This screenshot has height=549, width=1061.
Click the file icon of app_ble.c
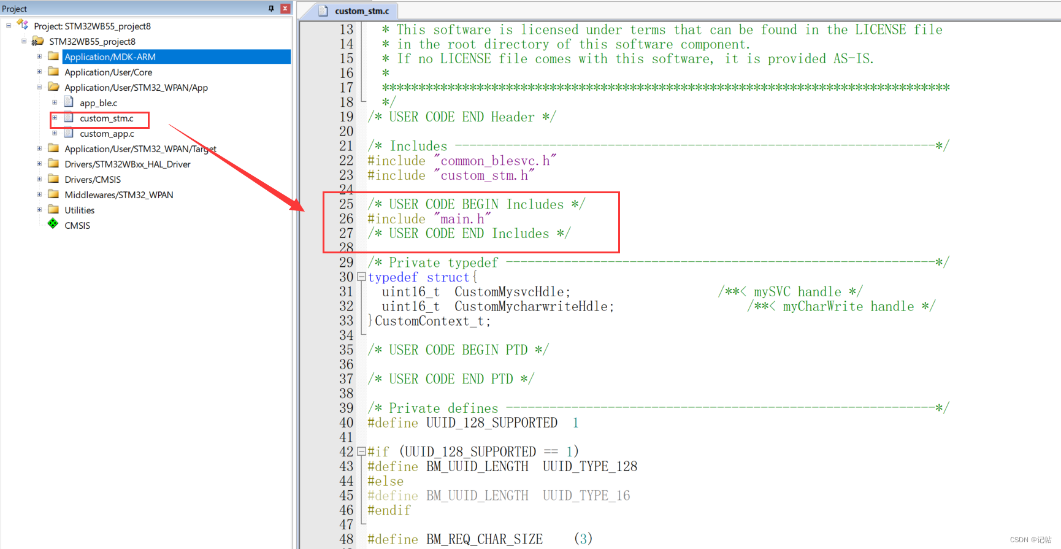click(x=69, y=102)
